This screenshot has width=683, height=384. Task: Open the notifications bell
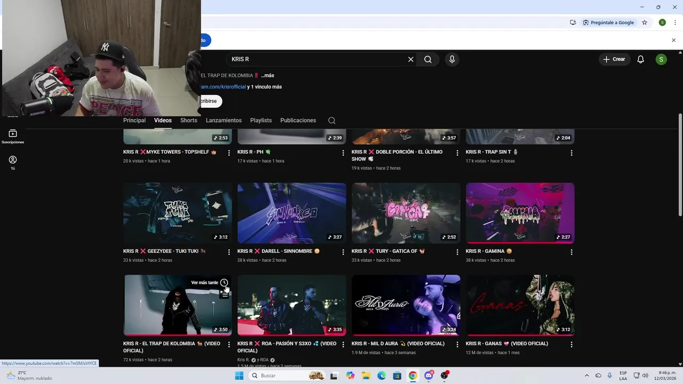pos(641,59)
